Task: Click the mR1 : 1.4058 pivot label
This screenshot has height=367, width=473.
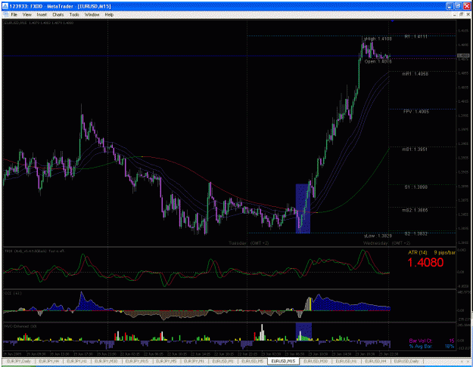Action: click(x=415, y=74)
